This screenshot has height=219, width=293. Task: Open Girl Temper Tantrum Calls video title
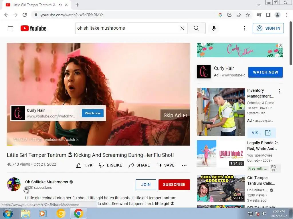click(x=261, y=181)
